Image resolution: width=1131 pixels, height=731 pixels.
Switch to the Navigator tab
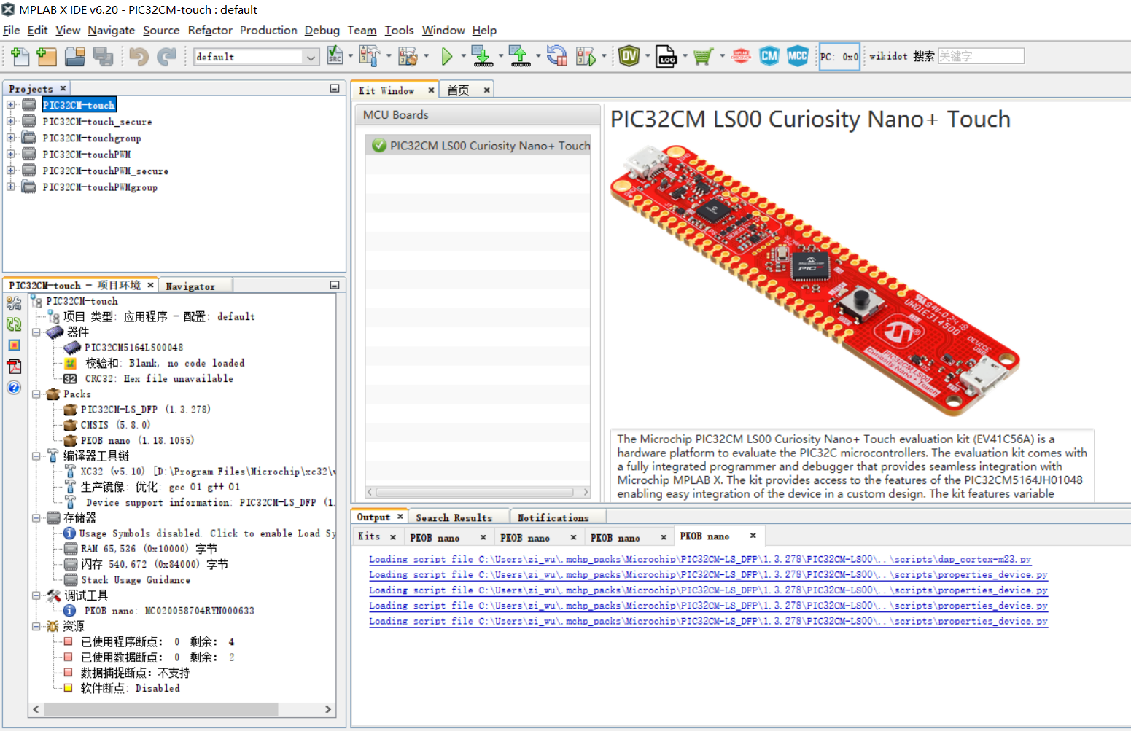190,286
